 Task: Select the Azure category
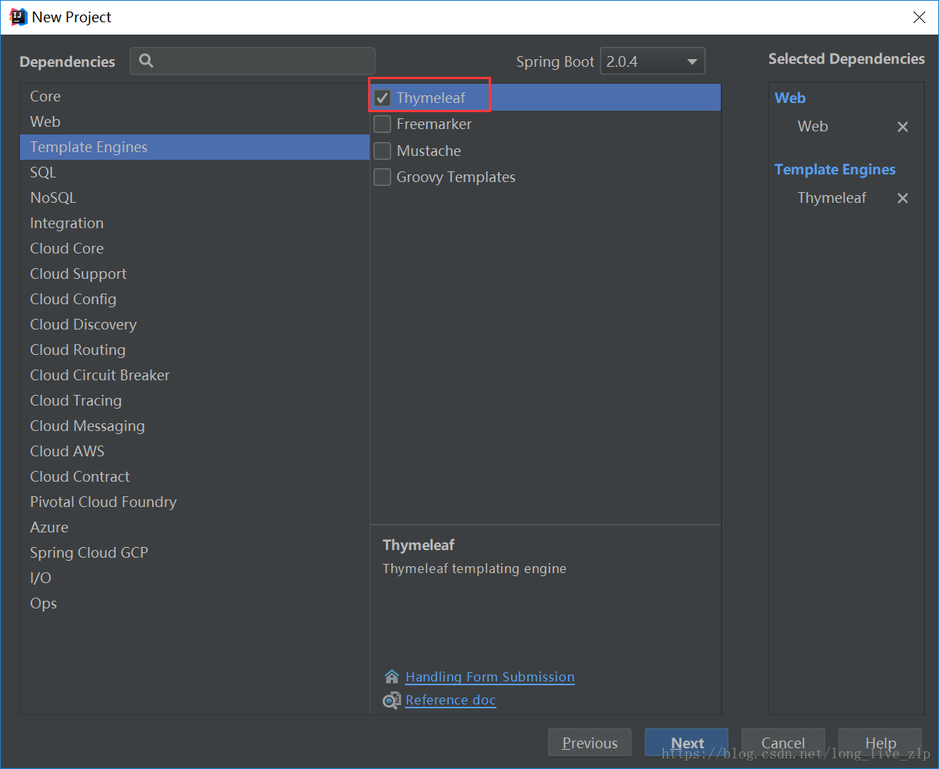coord(194,527)
